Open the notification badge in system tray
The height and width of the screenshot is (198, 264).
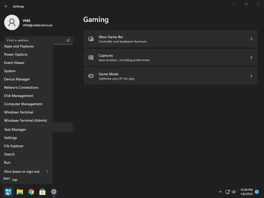[257, 192]
